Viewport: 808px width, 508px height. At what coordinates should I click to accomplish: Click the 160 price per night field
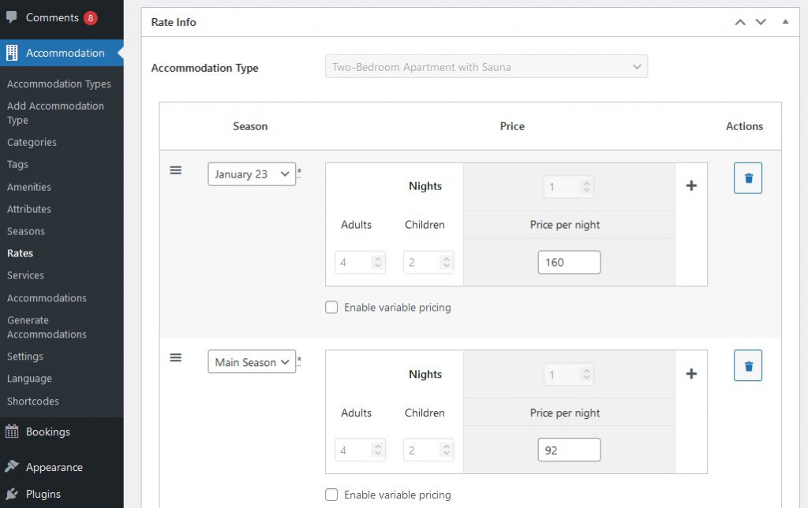569,262
